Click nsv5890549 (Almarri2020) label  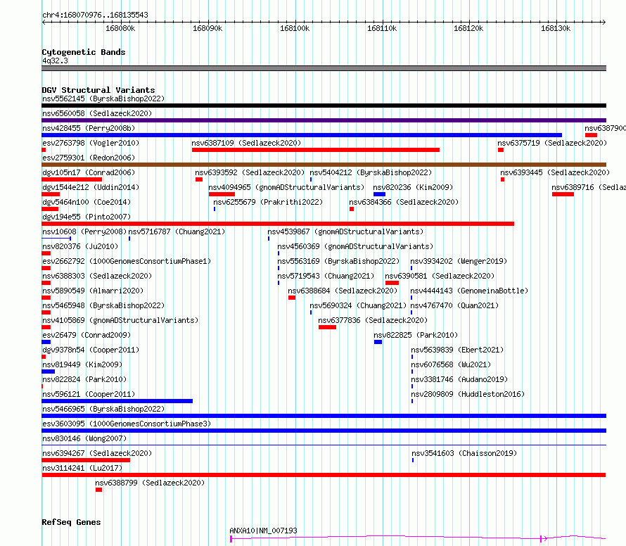pos(93,291)
